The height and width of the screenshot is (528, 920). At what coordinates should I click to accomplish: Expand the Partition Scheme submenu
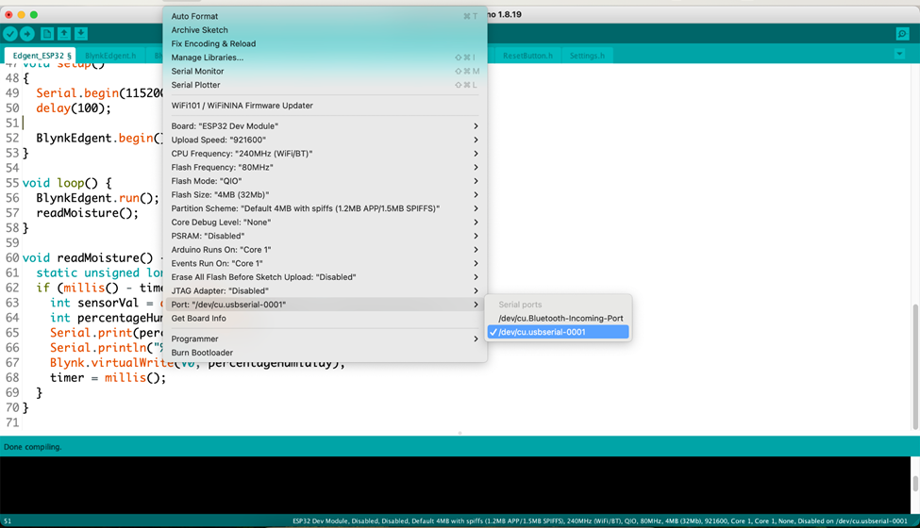tap(325, 208)
